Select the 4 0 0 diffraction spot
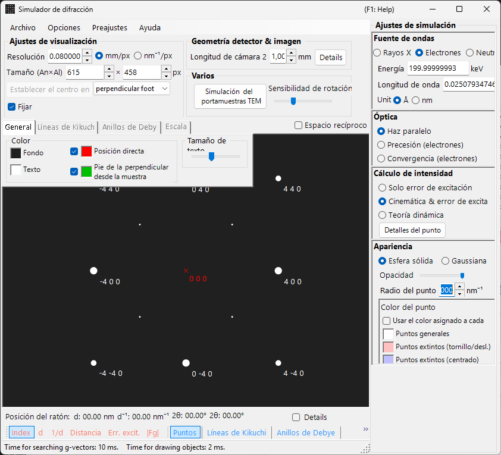 278,271
